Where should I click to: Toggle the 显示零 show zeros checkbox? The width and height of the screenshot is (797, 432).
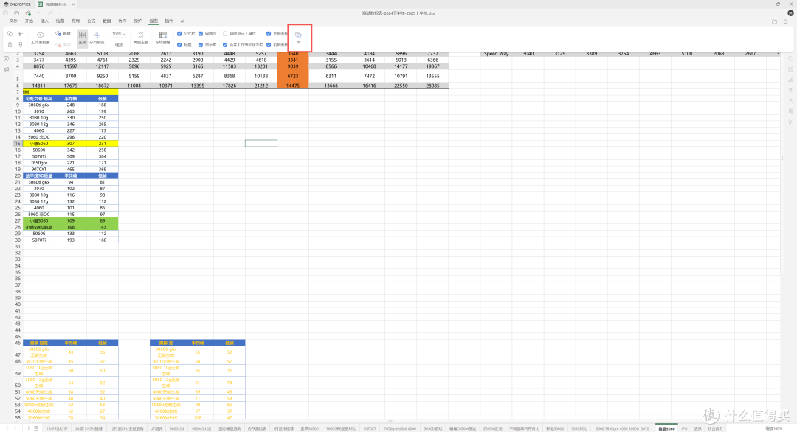pyautogui.click(x=201, y=45)
